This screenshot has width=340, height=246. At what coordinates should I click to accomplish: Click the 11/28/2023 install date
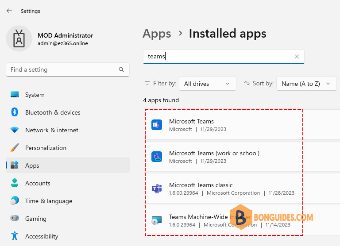tap(282, 193)
